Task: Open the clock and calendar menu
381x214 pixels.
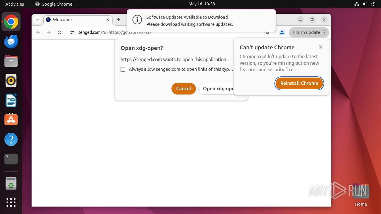Action: (202, 4)
